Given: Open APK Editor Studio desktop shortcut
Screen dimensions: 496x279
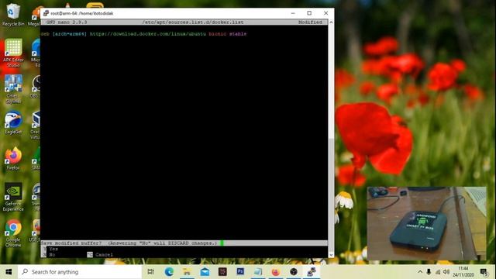Looking at the screenshot, I should coord(13,53).
